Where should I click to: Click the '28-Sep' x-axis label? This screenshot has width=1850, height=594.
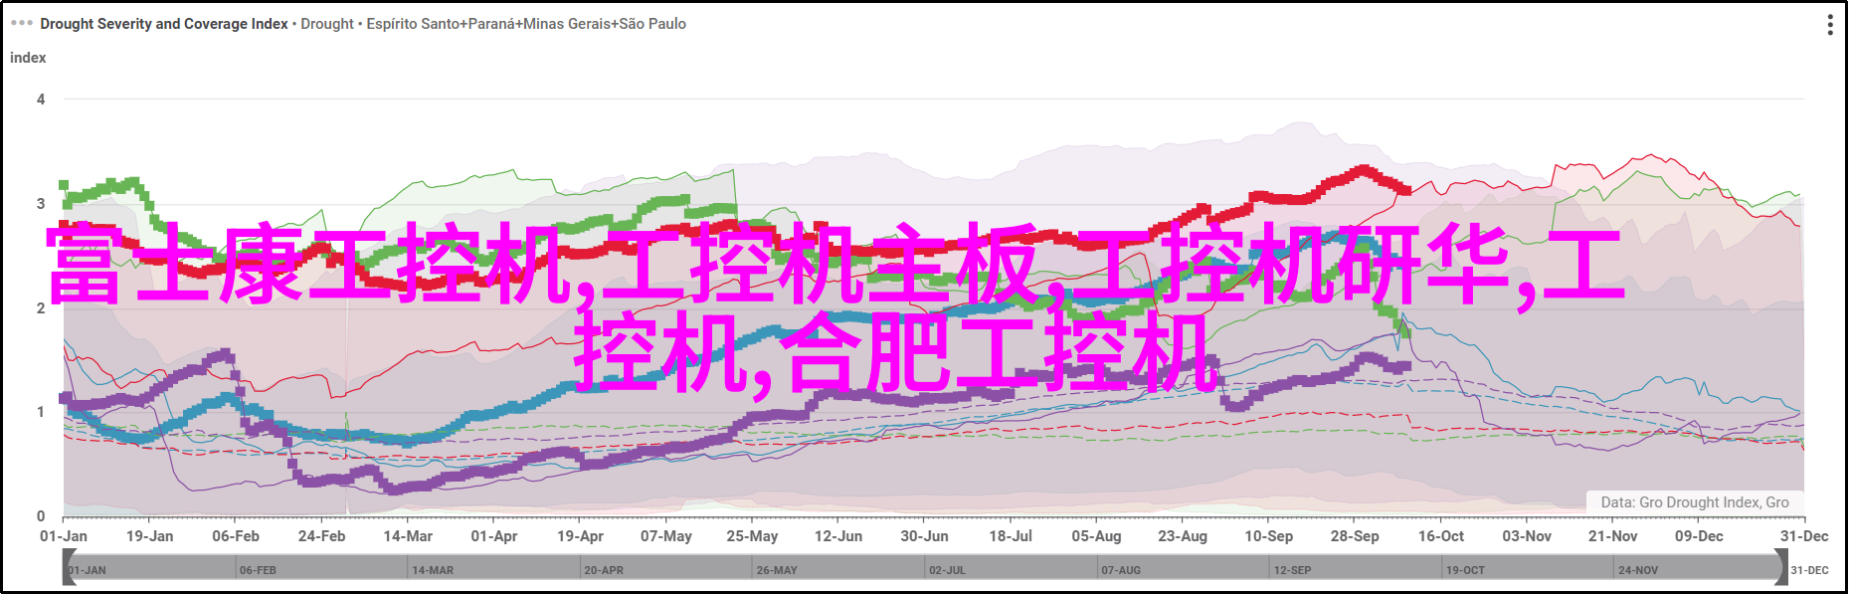tap(1355, 536)
